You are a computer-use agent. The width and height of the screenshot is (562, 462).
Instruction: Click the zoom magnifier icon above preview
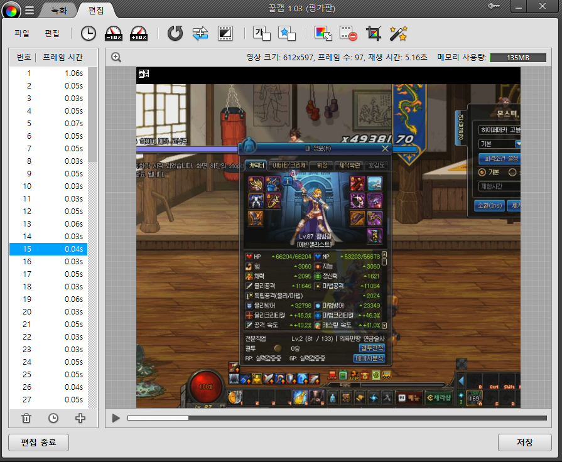(x=116, y=57)
